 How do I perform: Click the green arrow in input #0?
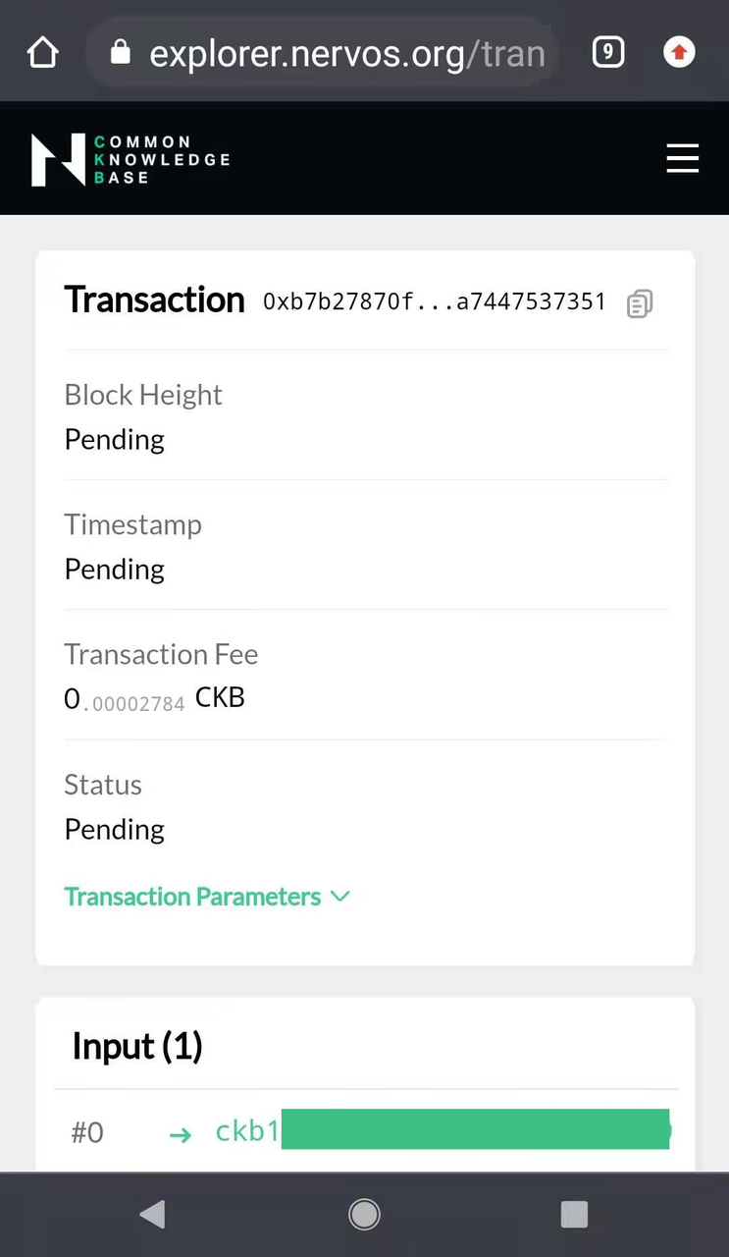[x=180, y=1134]
